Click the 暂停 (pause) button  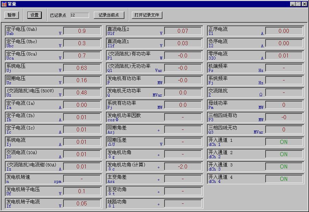12,15
